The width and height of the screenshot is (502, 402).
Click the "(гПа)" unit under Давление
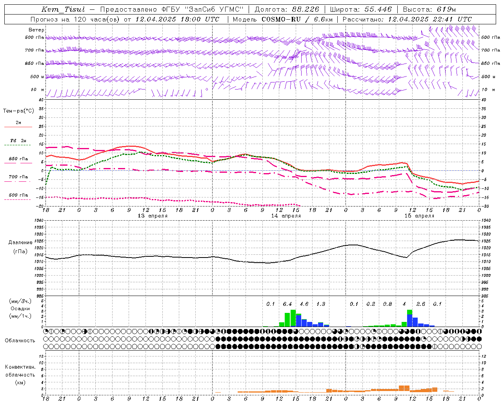(20, 251)
